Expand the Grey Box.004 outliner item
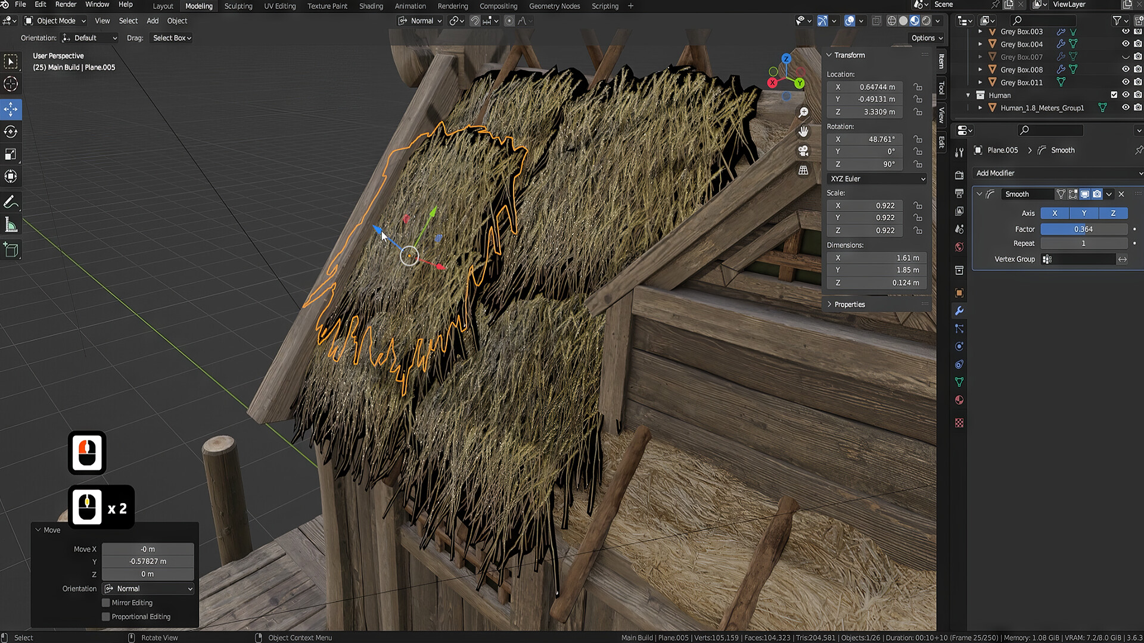Image resolution: width=1144 pixels, height=643 pixels. click(980, 44)
